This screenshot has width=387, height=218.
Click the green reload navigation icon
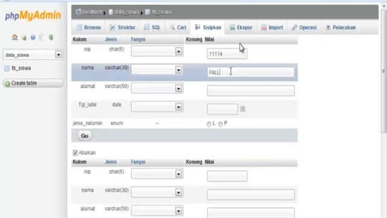click(51, 38)
